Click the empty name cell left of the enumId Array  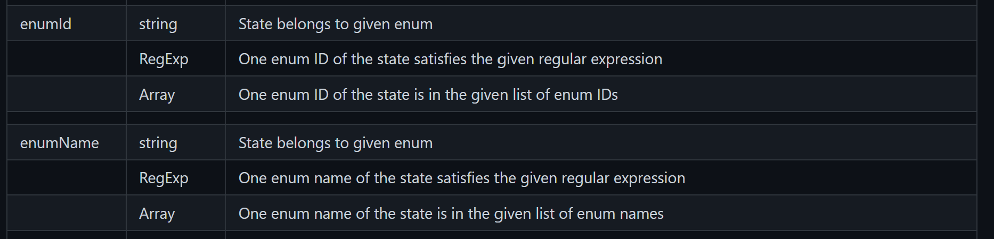point(67,95)
